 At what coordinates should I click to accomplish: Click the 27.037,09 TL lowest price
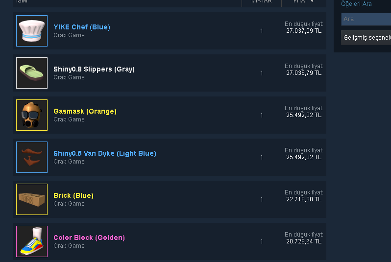(304, 31)
